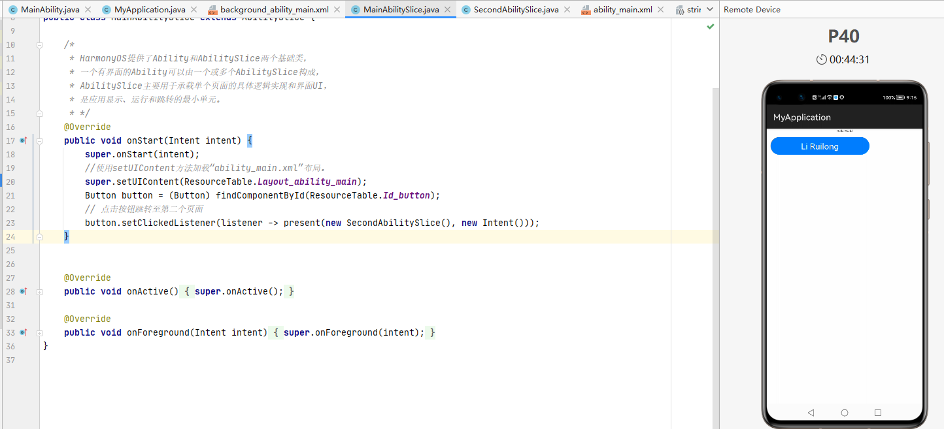
Task: Click the green inspection checkmark icon
Action: pyautogui.click(x=711, y=27)
